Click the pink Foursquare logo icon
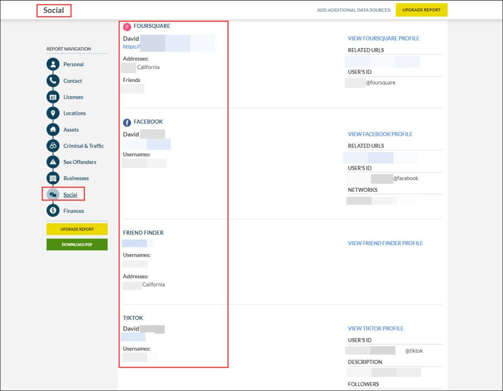The image size is (503, 391). (127, 26)
